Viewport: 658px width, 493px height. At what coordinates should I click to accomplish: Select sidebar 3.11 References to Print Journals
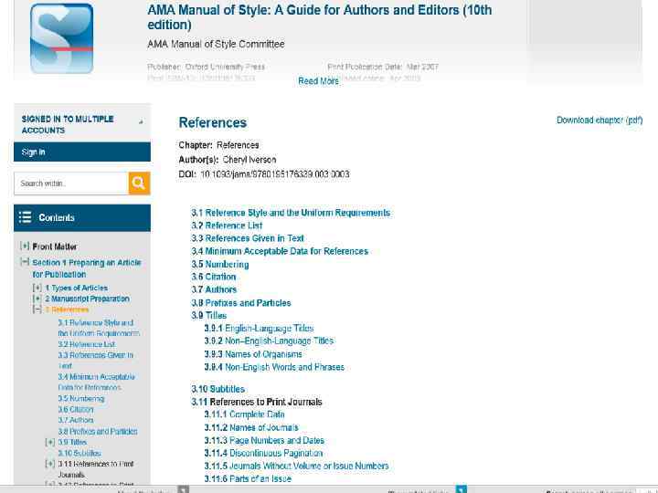96,469
